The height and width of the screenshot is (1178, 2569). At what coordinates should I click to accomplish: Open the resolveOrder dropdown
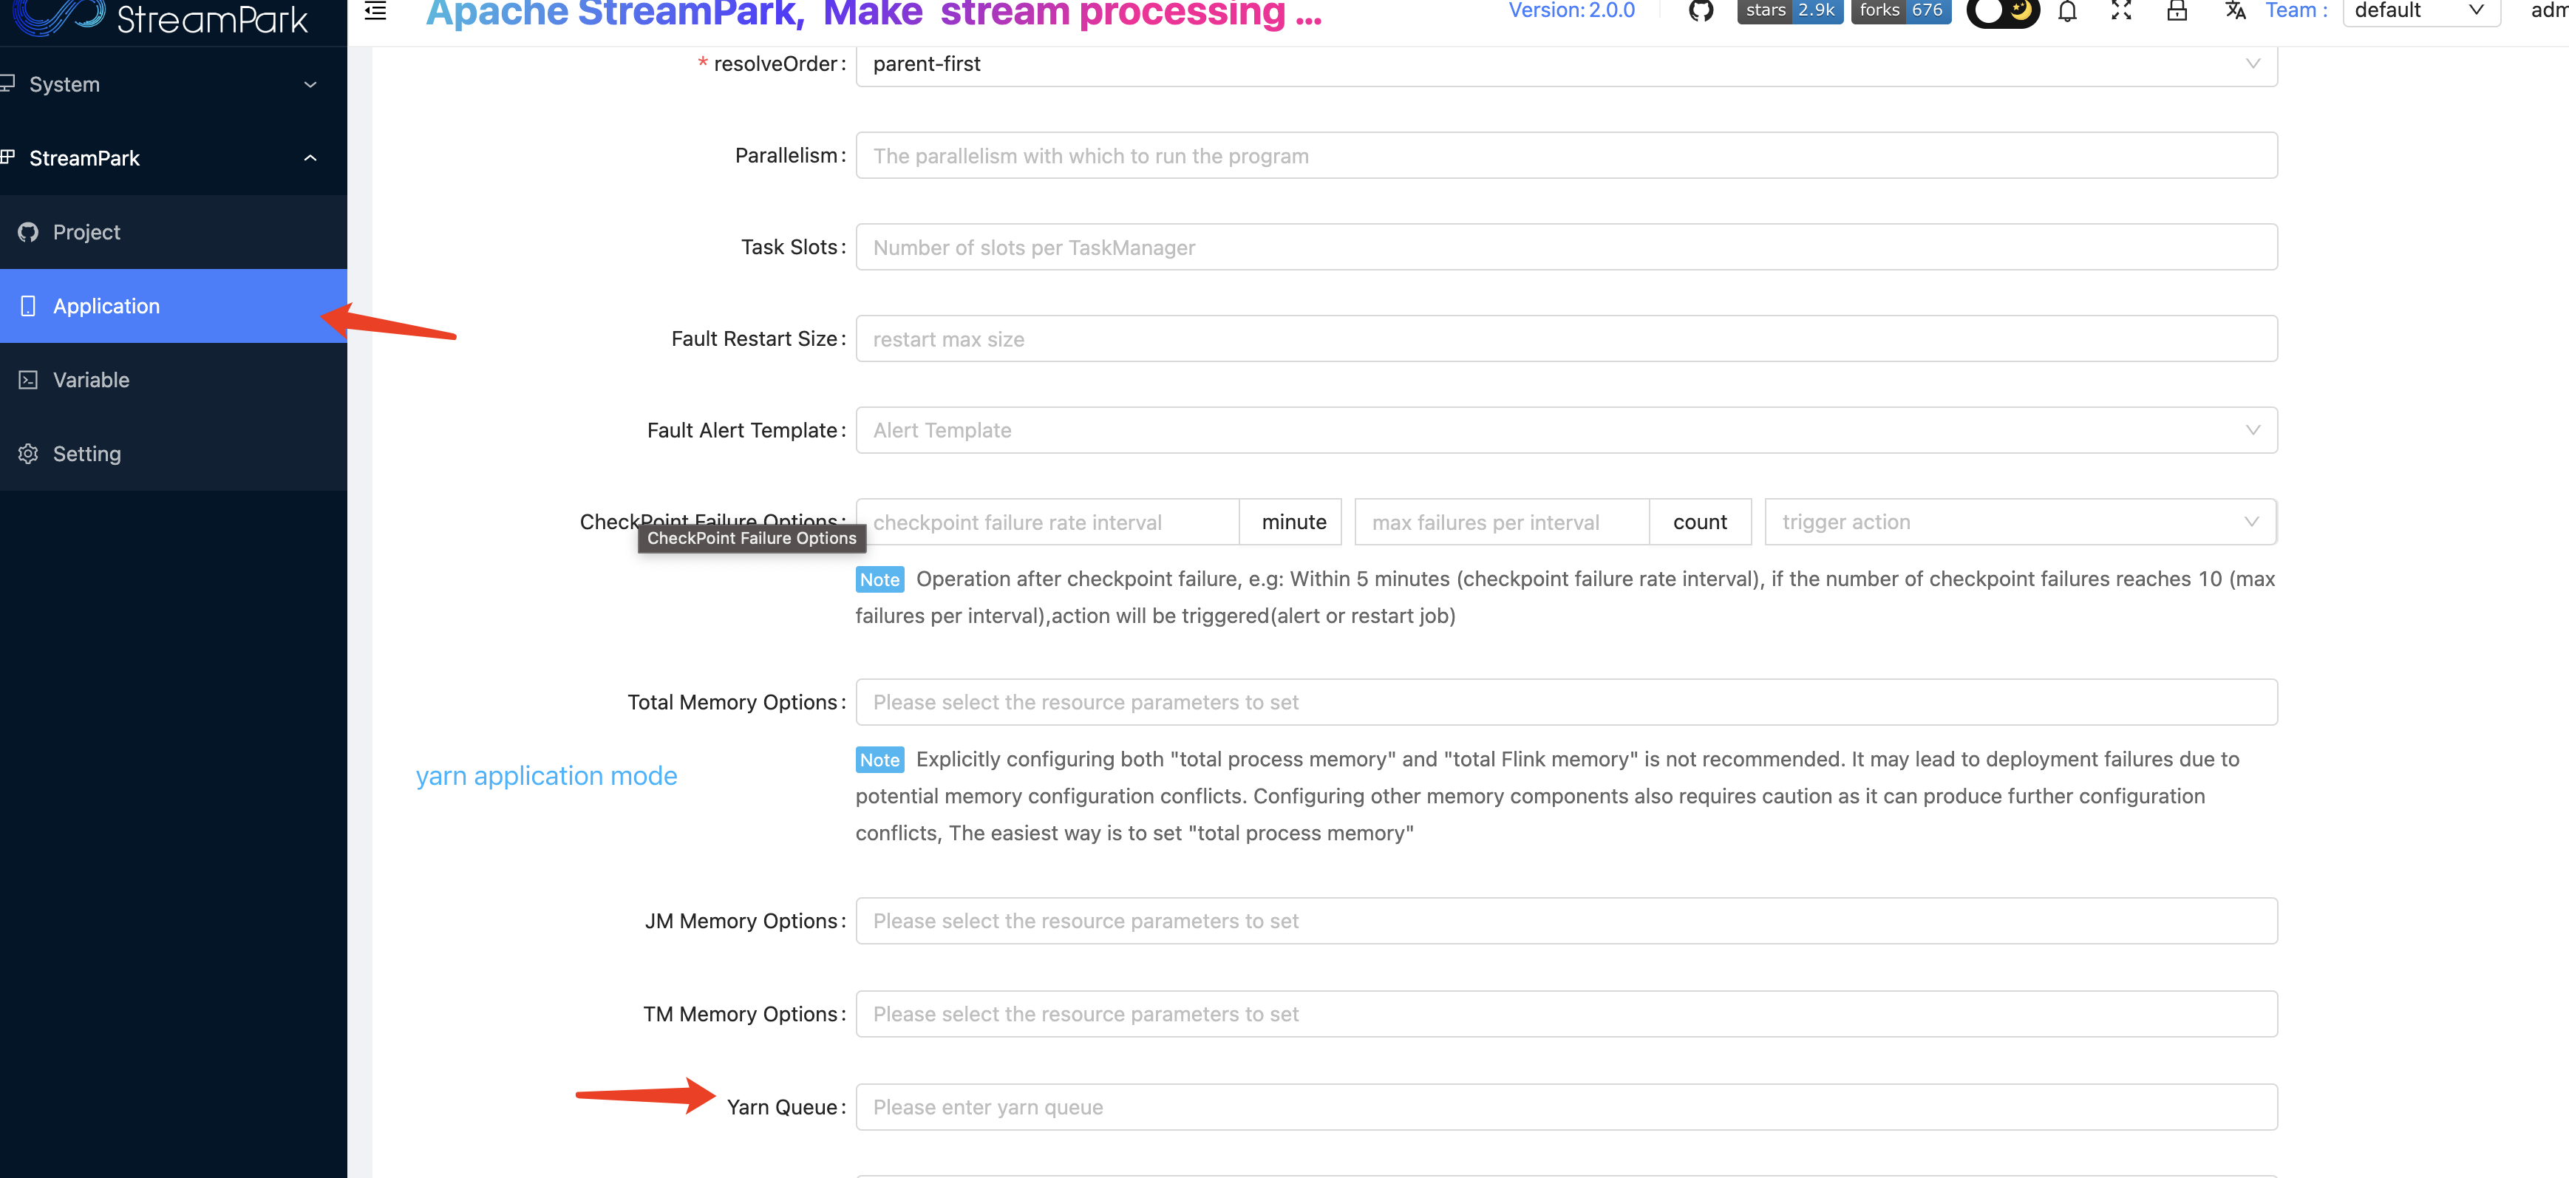pos(1566,64)
